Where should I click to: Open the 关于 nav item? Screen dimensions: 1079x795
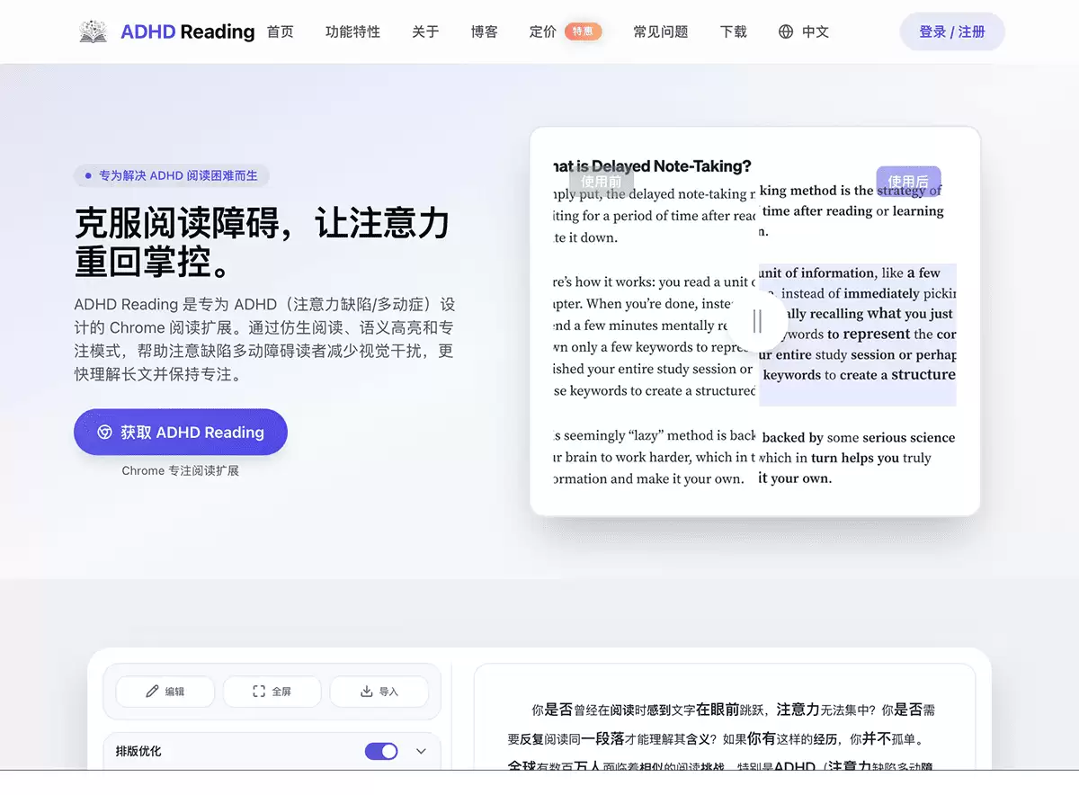point(425,31)
